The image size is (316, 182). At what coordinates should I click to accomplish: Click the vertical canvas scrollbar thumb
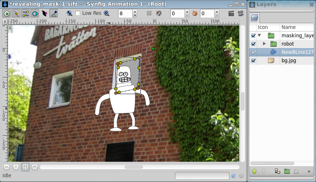tap(242, 101)
